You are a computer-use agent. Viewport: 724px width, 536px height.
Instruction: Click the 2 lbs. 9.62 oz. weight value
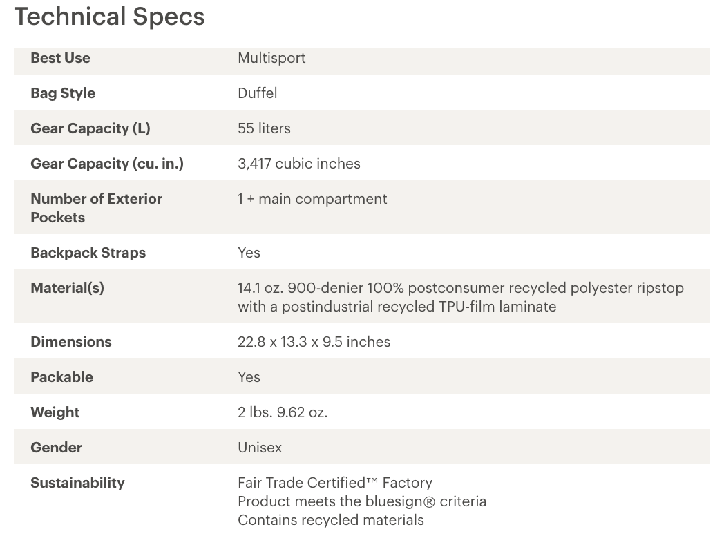point(283,412)
